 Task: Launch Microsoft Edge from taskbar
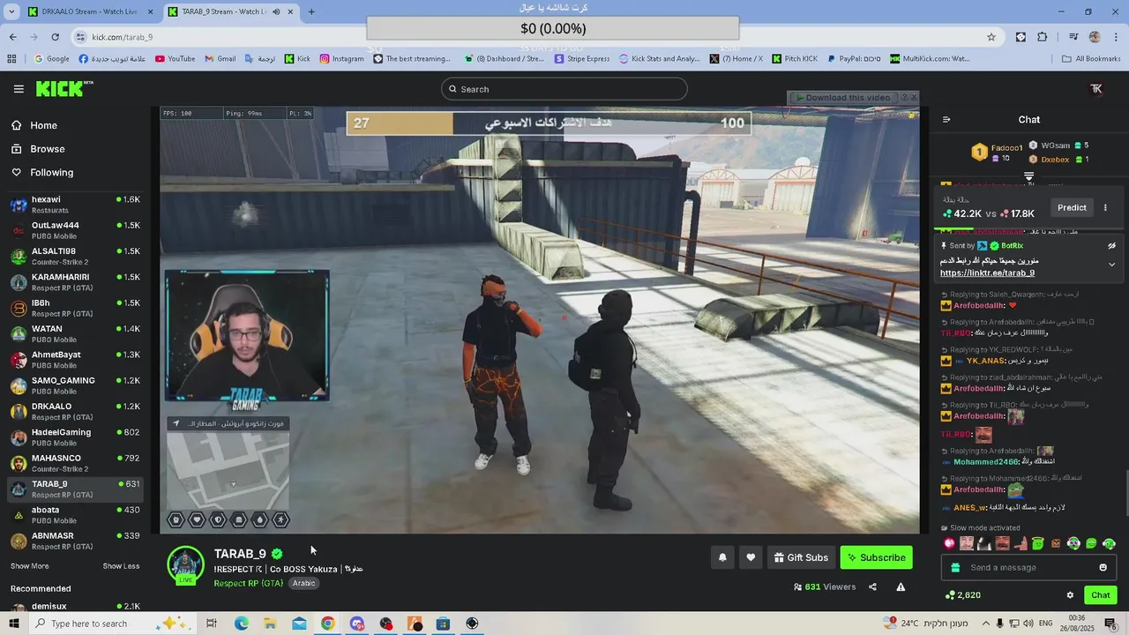coord(241,624)
